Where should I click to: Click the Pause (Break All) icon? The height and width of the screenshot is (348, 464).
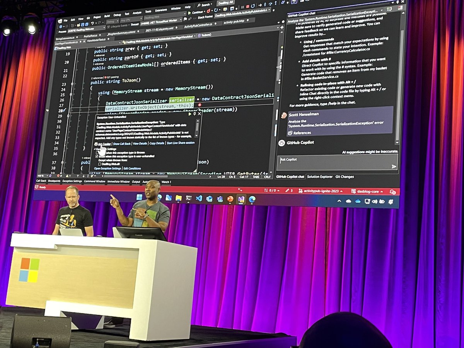tap(242, 7)
